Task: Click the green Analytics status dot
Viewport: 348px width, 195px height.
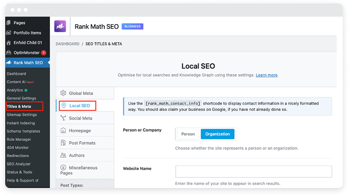Action: coord(26,90)
